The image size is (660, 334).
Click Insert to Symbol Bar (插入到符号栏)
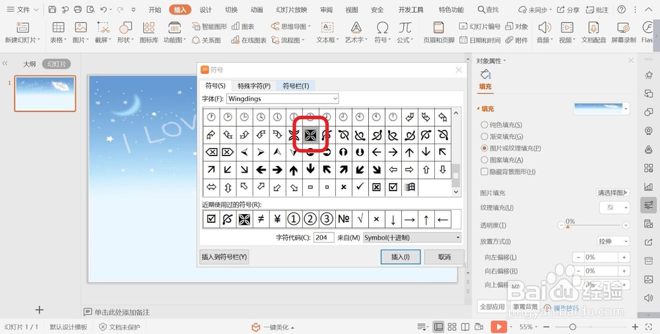[x=224, y=257]
